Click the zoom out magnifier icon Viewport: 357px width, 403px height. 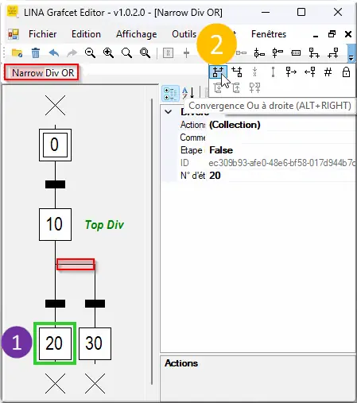[90, 53]
